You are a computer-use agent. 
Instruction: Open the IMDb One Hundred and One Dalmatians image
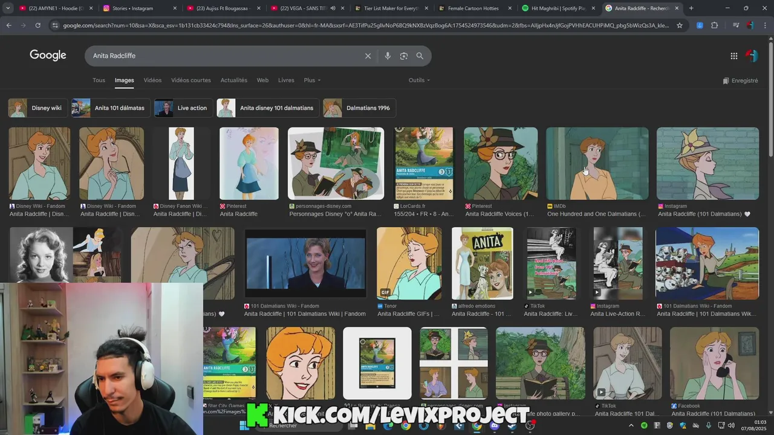click(x=597, y=164)
